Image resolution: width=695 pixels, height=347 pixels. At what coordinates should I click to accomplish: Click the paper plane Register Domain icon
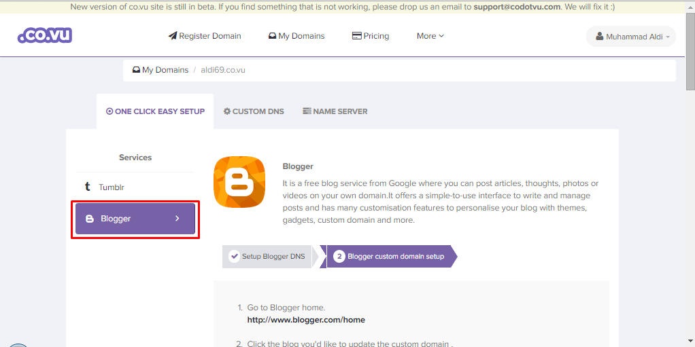[x=173, y=36]
